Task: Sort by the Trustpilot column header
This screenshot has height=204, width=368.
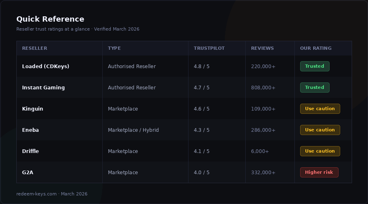Action: pos(209,48)
